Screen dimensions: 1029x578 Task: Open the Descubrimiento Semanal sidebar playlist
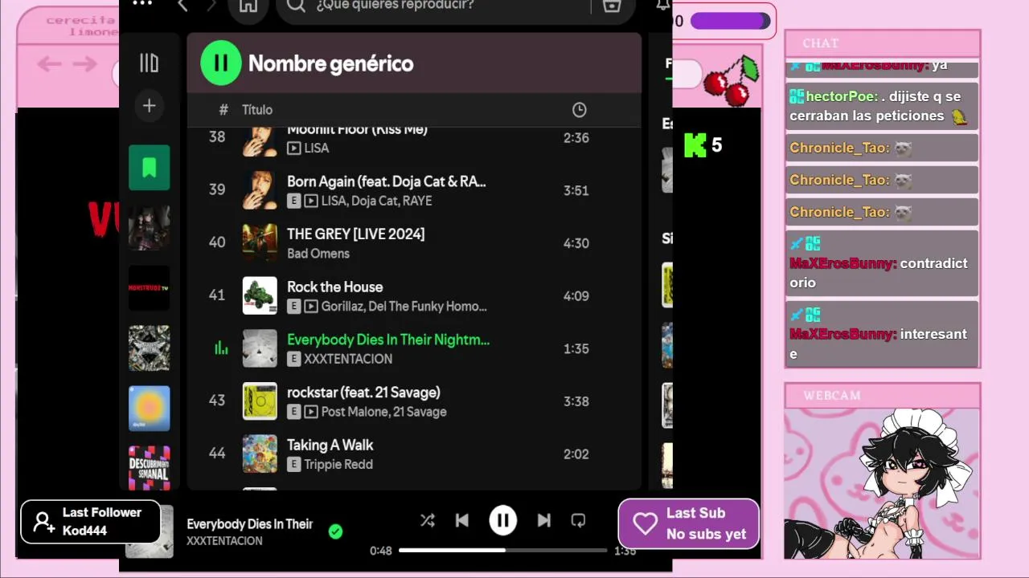pos(149,467)
